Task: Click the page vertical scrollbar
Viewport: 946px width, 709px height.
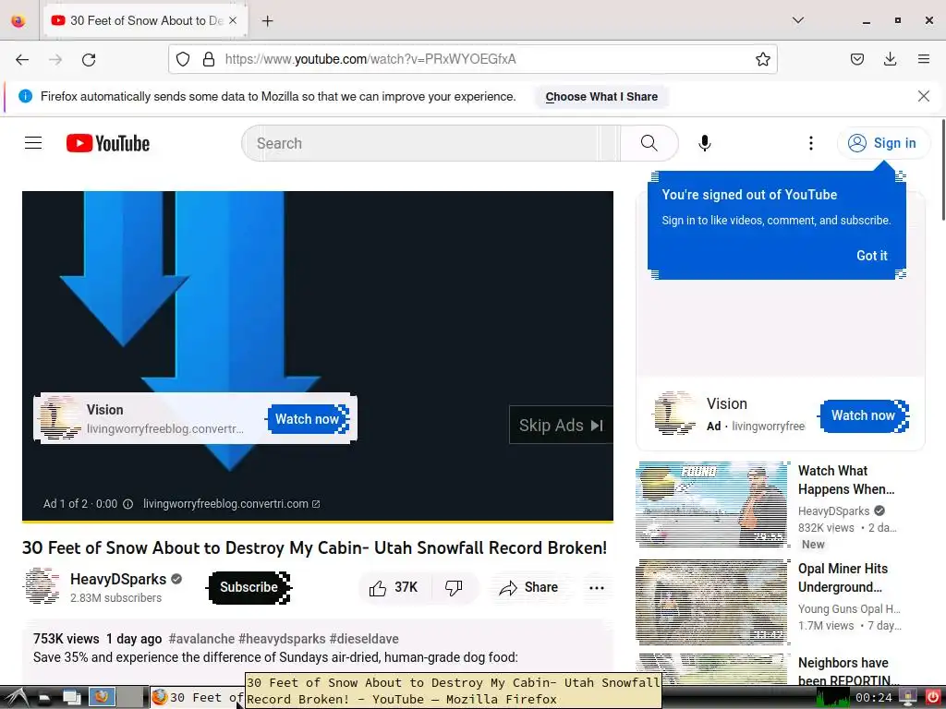Action: 942,170
